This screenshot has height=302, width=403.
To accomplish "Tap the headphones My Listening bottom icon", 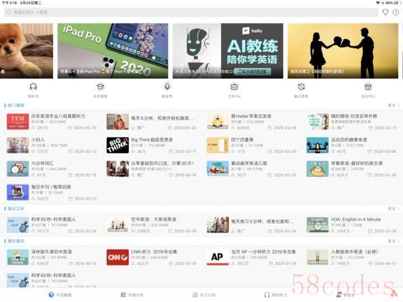I will [267, 295].
